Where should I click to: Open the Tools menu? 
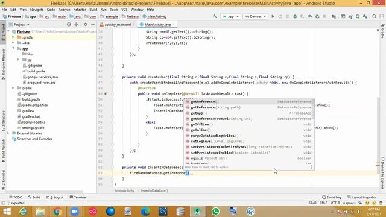coord(114,10)
